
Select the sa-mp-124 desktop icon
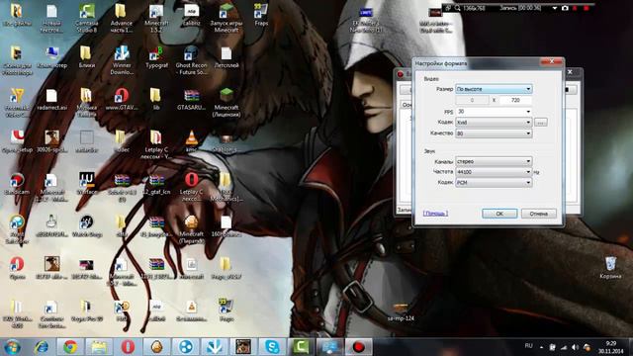pyautogui.click(x=401, y=311)
